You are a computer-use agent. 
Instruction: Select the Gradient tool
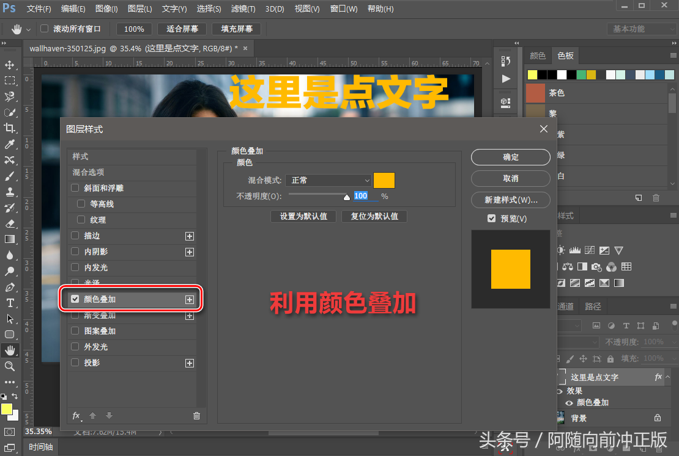point(10,239)
